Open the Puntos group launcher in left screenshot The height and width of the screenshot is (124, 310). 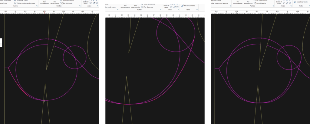(80, 6)
